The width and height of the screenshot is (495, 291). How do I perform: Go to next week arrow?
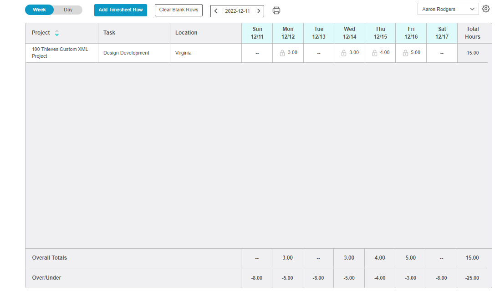point(259,11)
